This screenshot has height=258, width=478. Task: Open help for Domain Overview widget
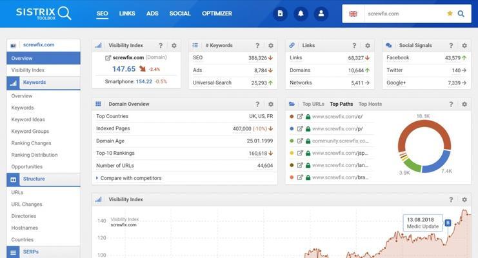pos(257,104)
